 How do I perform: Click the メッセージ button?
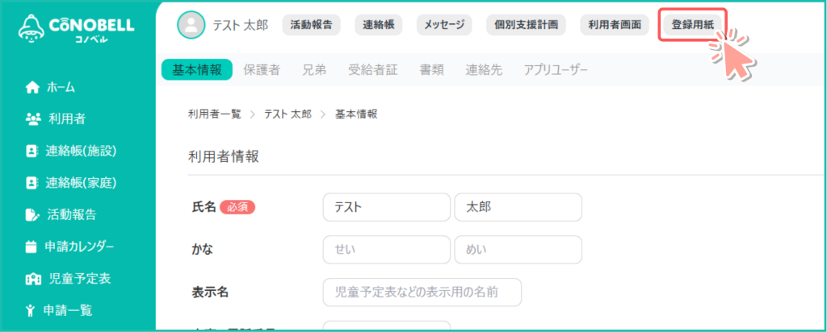[x=445, y=25]
